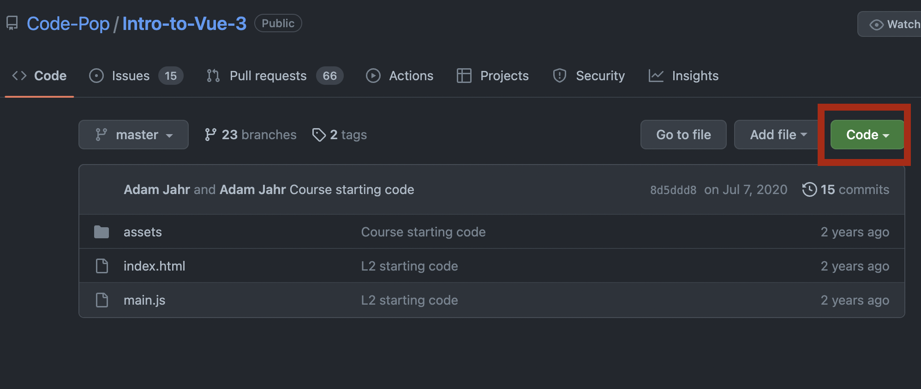Click the branch icon beside 23 branches

(x=210, y=135)
